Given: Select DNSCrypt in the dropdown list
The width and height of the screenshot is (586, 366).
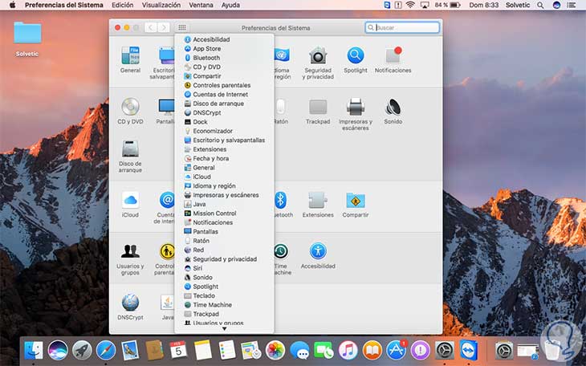Looking at the screenshot, I should coord(224,112).
